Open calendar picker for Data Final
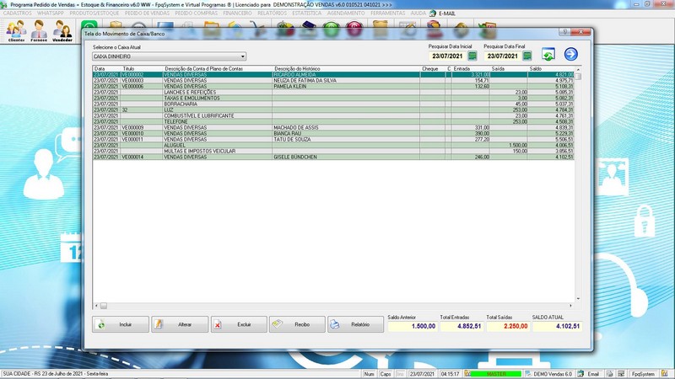The image size is (675, 379). 526,56
